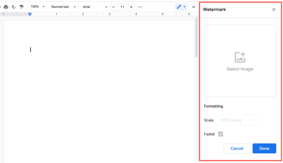
Task: Increase font size with plus button
Action: (x=131, y=7)
